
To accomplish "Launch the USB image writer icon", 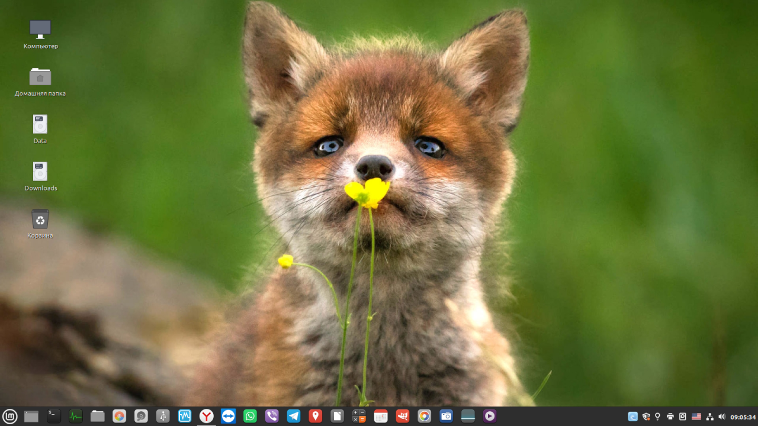I will click(163, 417).
